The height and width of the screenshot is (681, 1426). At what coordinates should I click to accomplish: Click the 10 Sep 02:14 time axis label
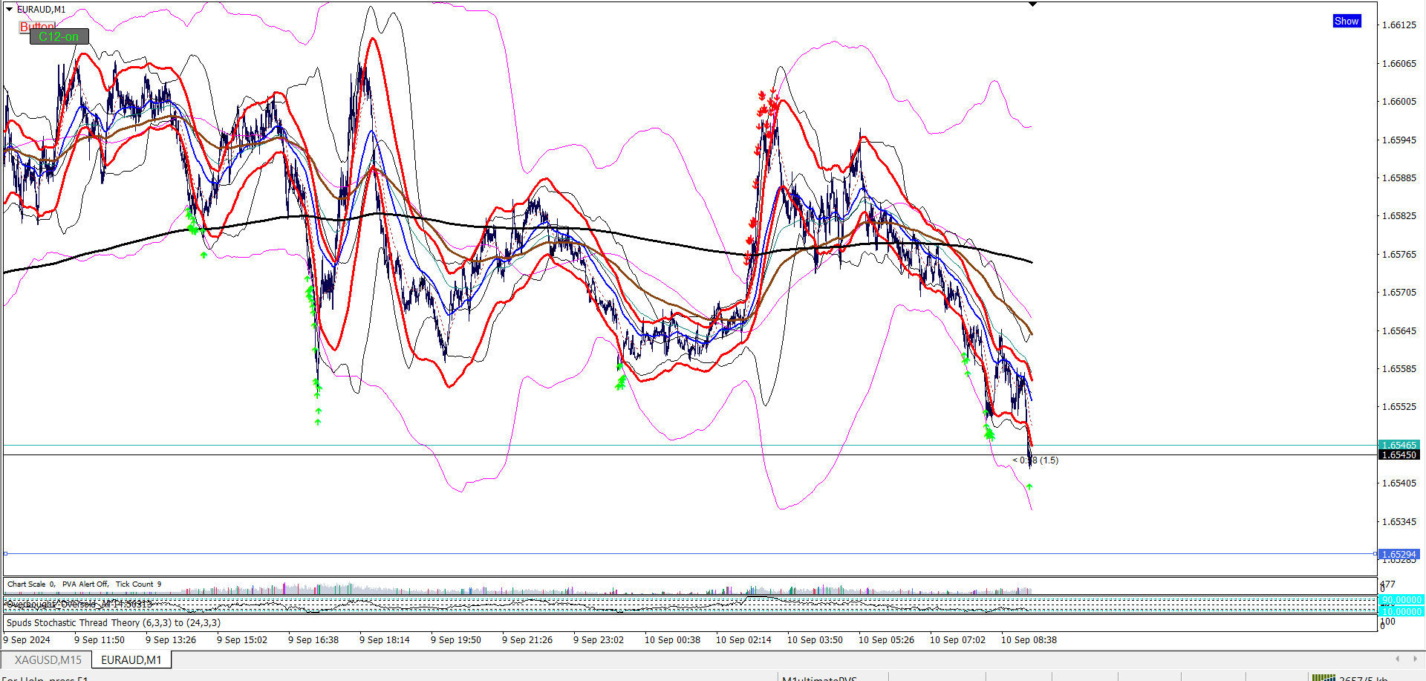pos(743,639)
